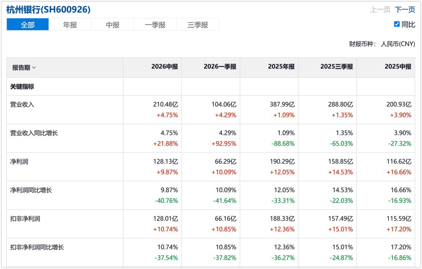Image resolution: width=422 pixels, height=269 pixels.
Task: Select the -88.68% growth change figure
Action: [283, 143]
